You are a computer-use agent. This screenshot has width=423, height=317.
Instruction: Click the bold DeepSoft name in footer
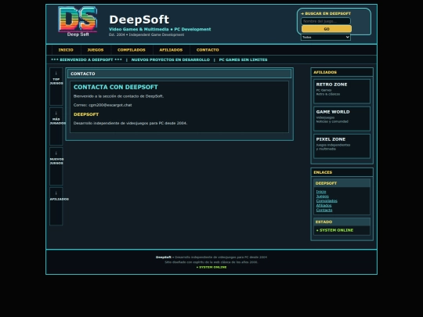(x=164, y=258)
